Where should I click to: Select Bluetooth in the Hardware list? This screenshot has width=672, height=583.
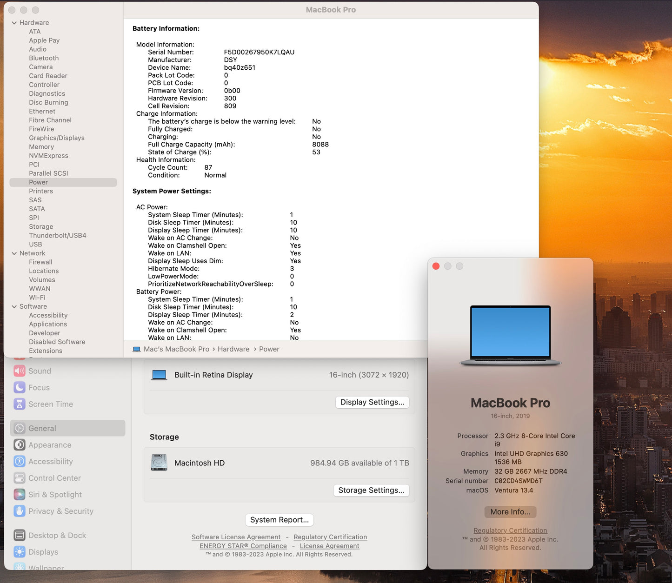click(x=44, y=58)
